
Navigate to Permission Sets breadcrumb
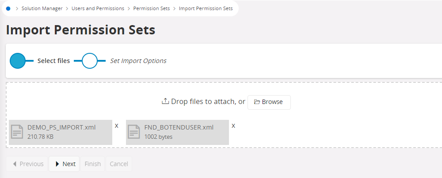pyautogui.click(x=151, y=8)
